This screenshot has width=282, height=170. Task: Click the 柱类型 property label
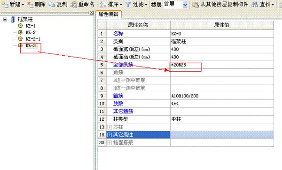120,119
